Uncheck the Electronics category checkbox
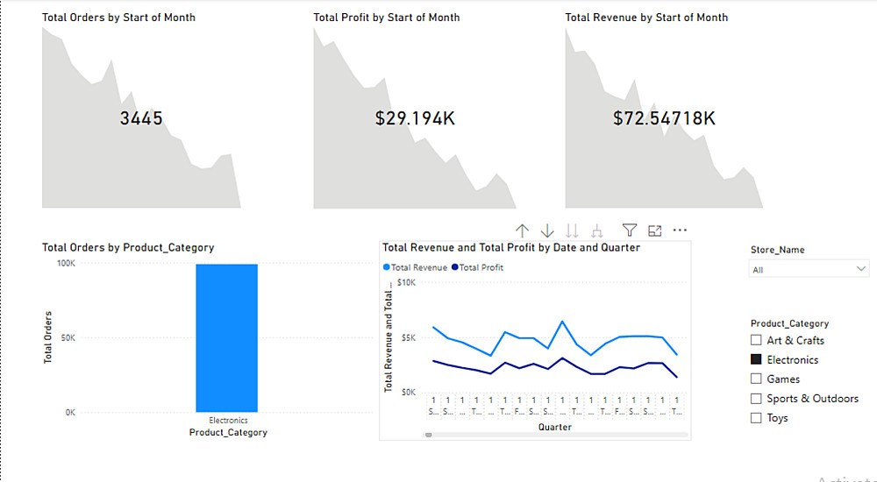Viewport: 877px width, 482px height. (756, 360)
